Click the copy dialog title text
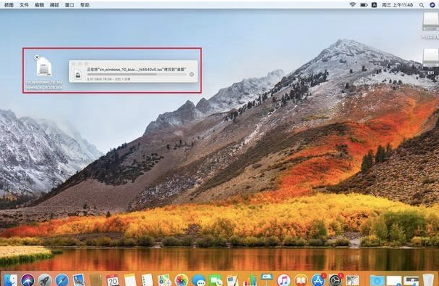This screenshot has width=439, height=286. click(137, 69)
